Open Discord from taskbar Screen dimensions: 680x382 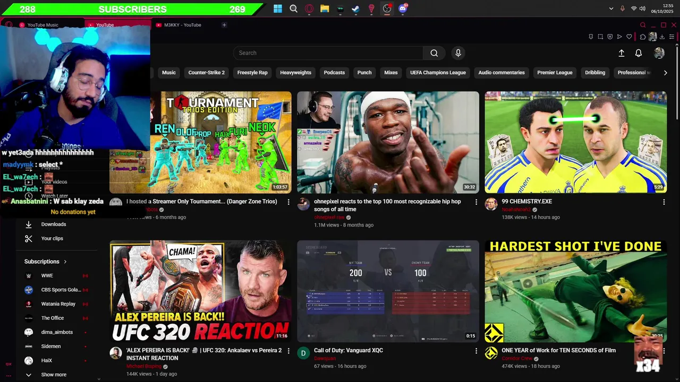[403, 8]
